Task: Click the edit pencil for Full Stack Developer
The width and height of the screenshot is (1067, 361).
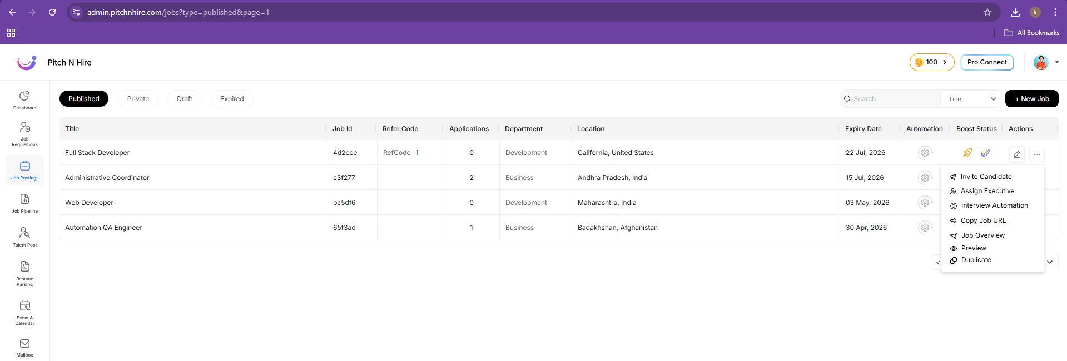Action: [1016, 154]
